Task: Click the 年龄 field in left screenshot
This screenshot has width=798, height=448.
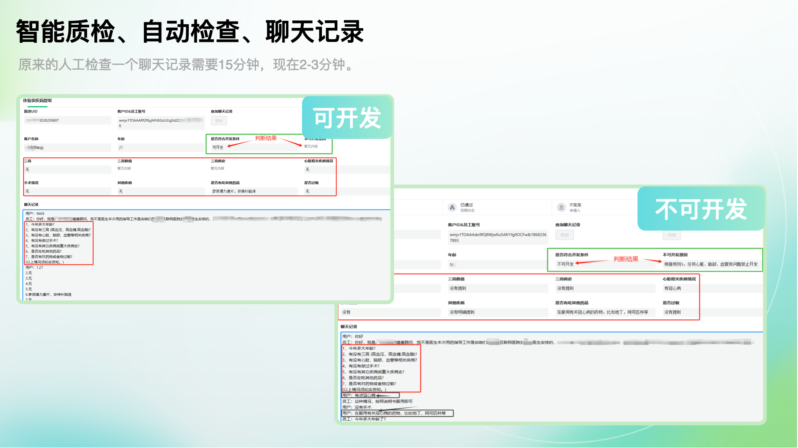Action: tap(160, 148)
